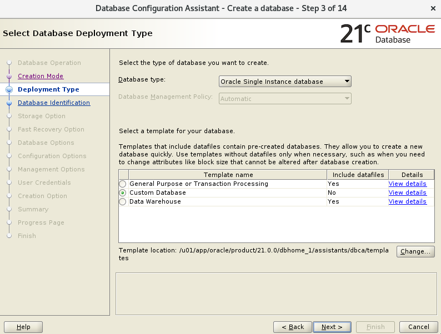Click the Include datafiles column header

coord(358,175)
